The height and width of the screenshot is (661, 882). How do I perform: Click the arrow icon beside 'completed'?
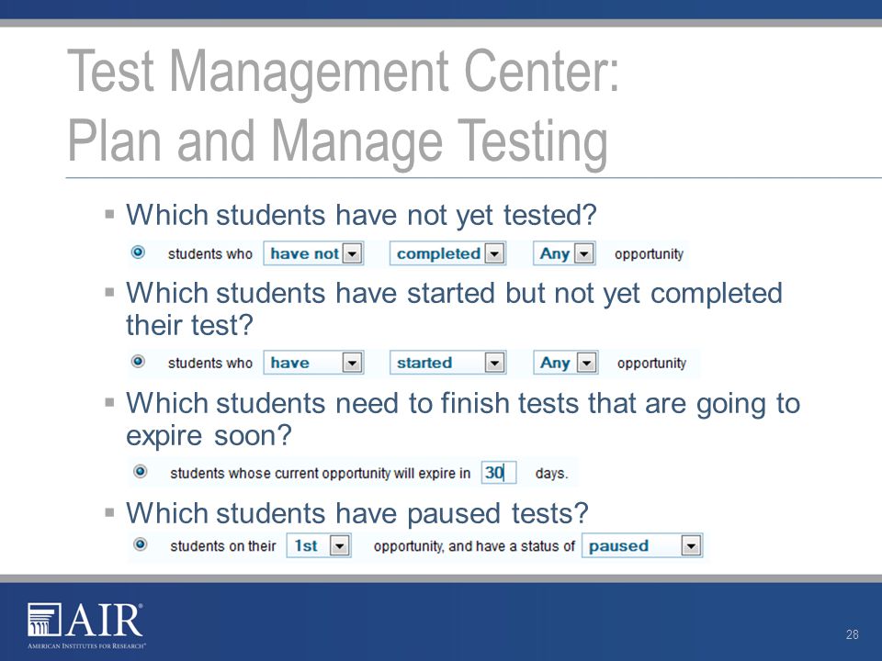(x=494, y=254)
